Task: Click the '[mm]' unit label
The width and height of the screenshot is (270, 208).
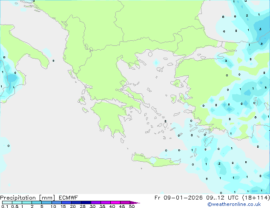Action: click(47, 198)
